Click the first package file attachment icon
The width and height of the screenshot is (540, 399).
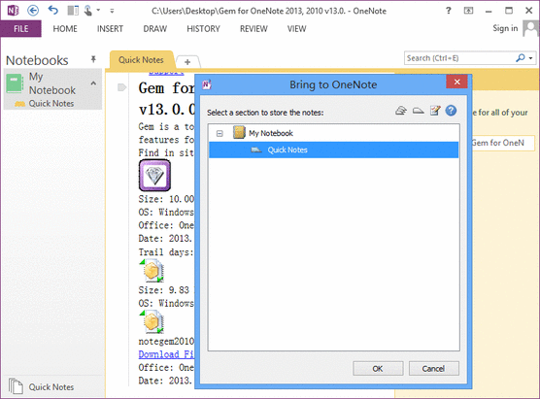(x=152, y=271)
